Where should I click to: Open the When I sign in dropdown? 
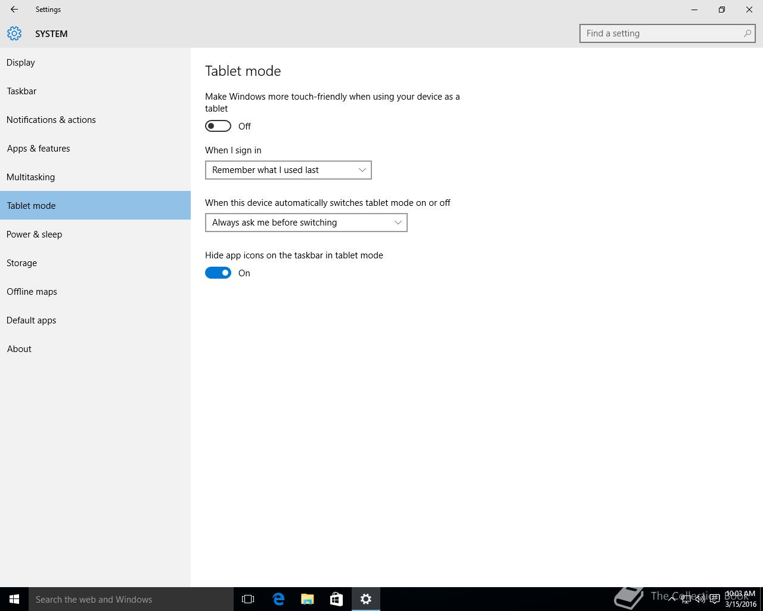(x=289, y=170)
